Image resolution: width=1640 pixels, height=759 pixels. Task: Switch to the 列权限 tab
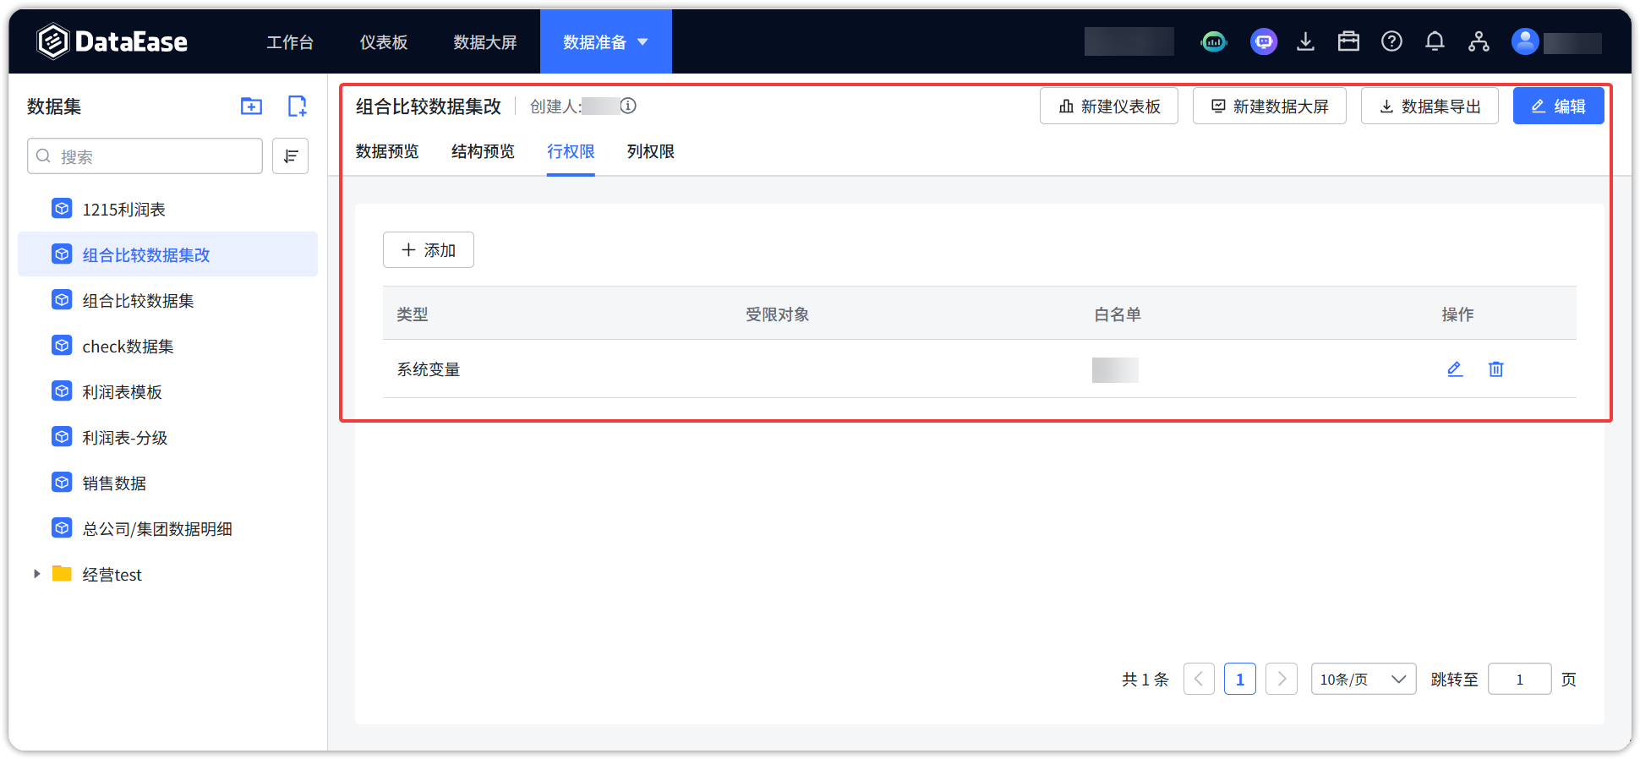pos(650,152)
